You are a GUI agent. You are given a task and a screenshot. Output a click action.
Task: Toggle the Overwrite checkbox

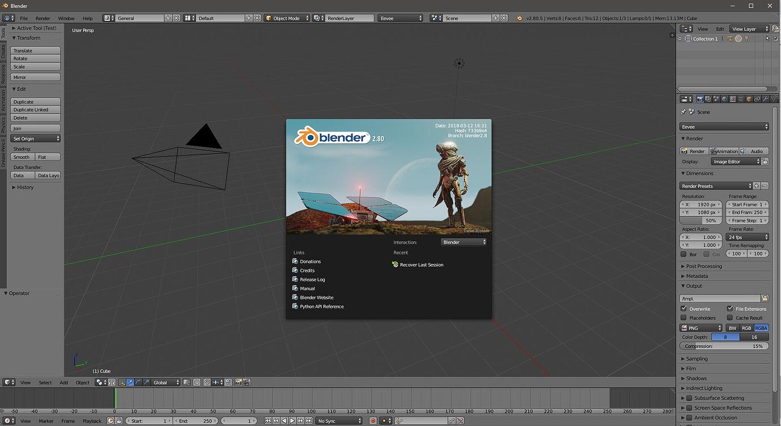684,308
